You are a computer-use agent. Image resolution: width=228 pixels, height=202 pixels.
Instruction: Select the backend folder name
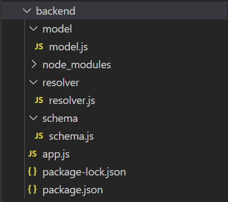point(55,11)
